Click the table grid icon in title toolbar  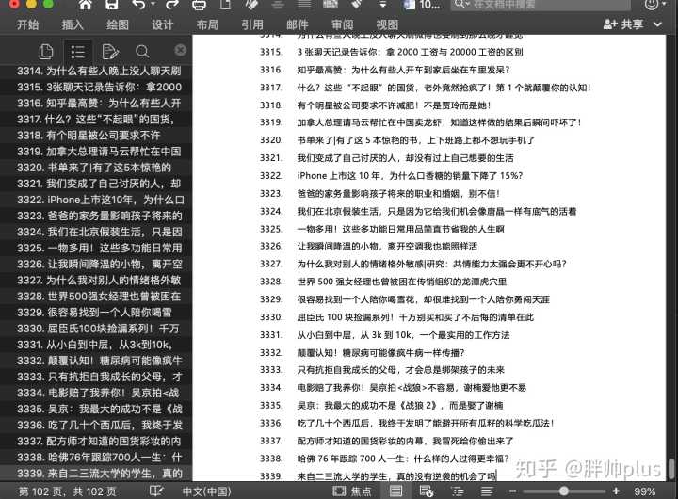click(331, 5)
